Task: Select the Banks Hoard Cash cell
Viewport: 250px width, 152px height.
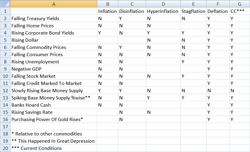Action: pyautogui.click(x=54, y=105)
